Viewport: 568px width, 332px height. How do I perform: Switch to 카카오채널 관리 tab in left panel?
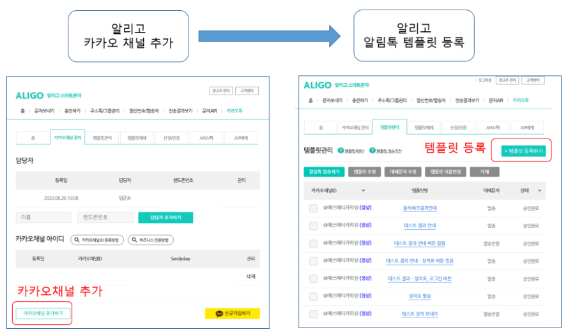click(68, 137)
